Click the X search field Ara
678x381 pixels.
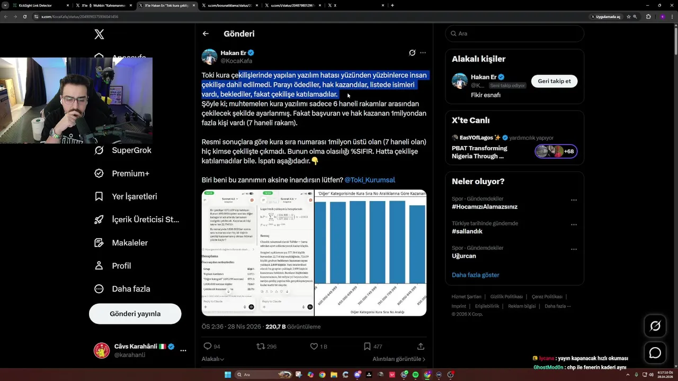[514, 33]
